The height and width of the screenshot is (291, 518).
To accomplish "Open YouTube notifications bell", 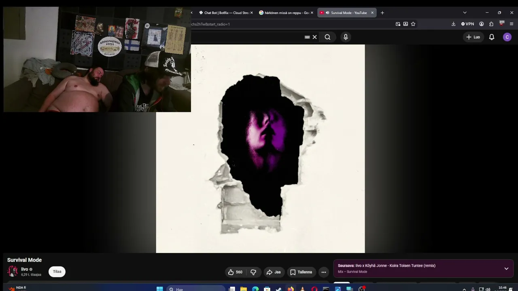I will point(492,37).
